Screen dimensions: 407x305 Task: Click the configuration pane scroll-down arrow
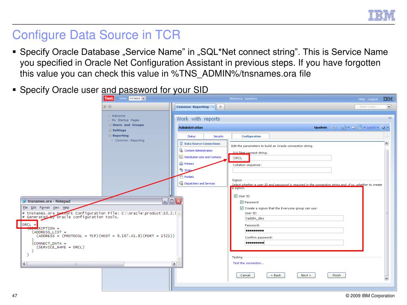pyautogui.click(x=386, y=278)
